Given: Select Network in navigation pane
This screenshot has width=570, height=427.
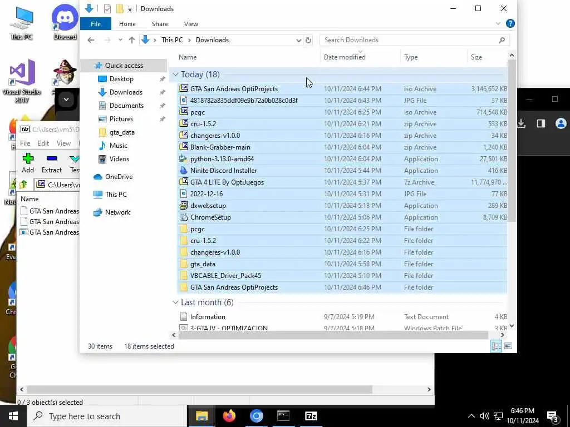Looking at the screenshot, I should click(x=117, y=212).
